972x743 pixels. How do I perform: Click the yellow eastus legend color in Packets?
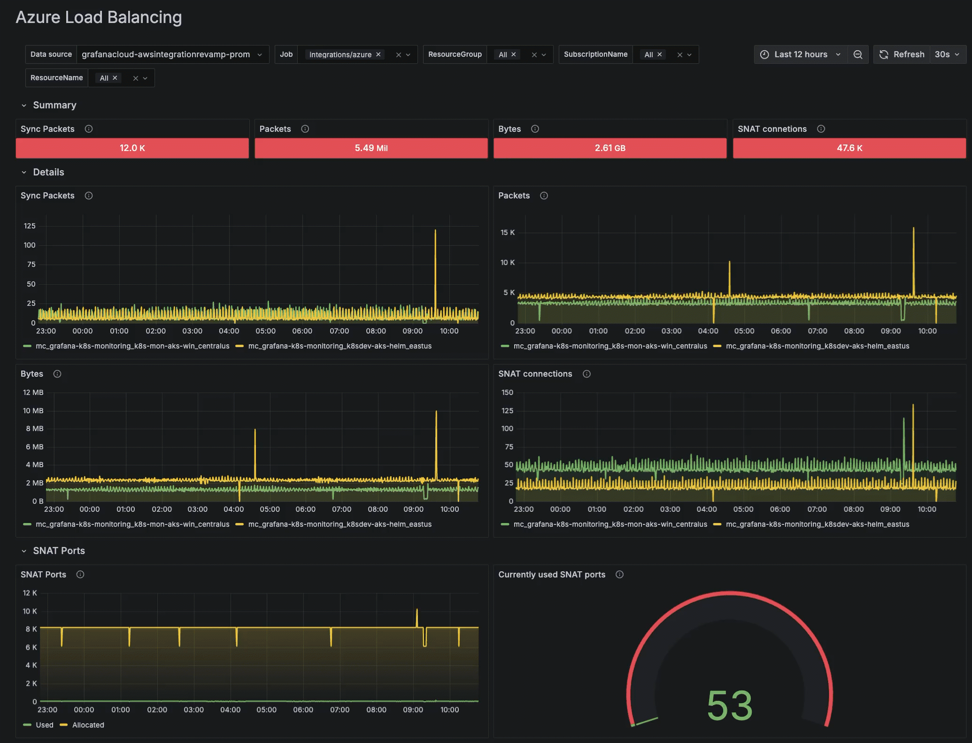point(717,346)
